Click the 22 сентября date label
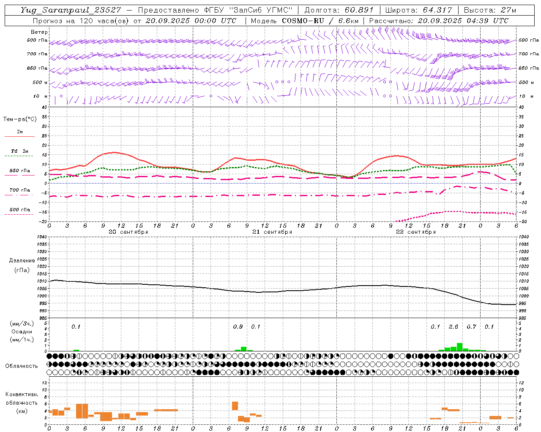The image size is (541, 432). coord(416,232)
